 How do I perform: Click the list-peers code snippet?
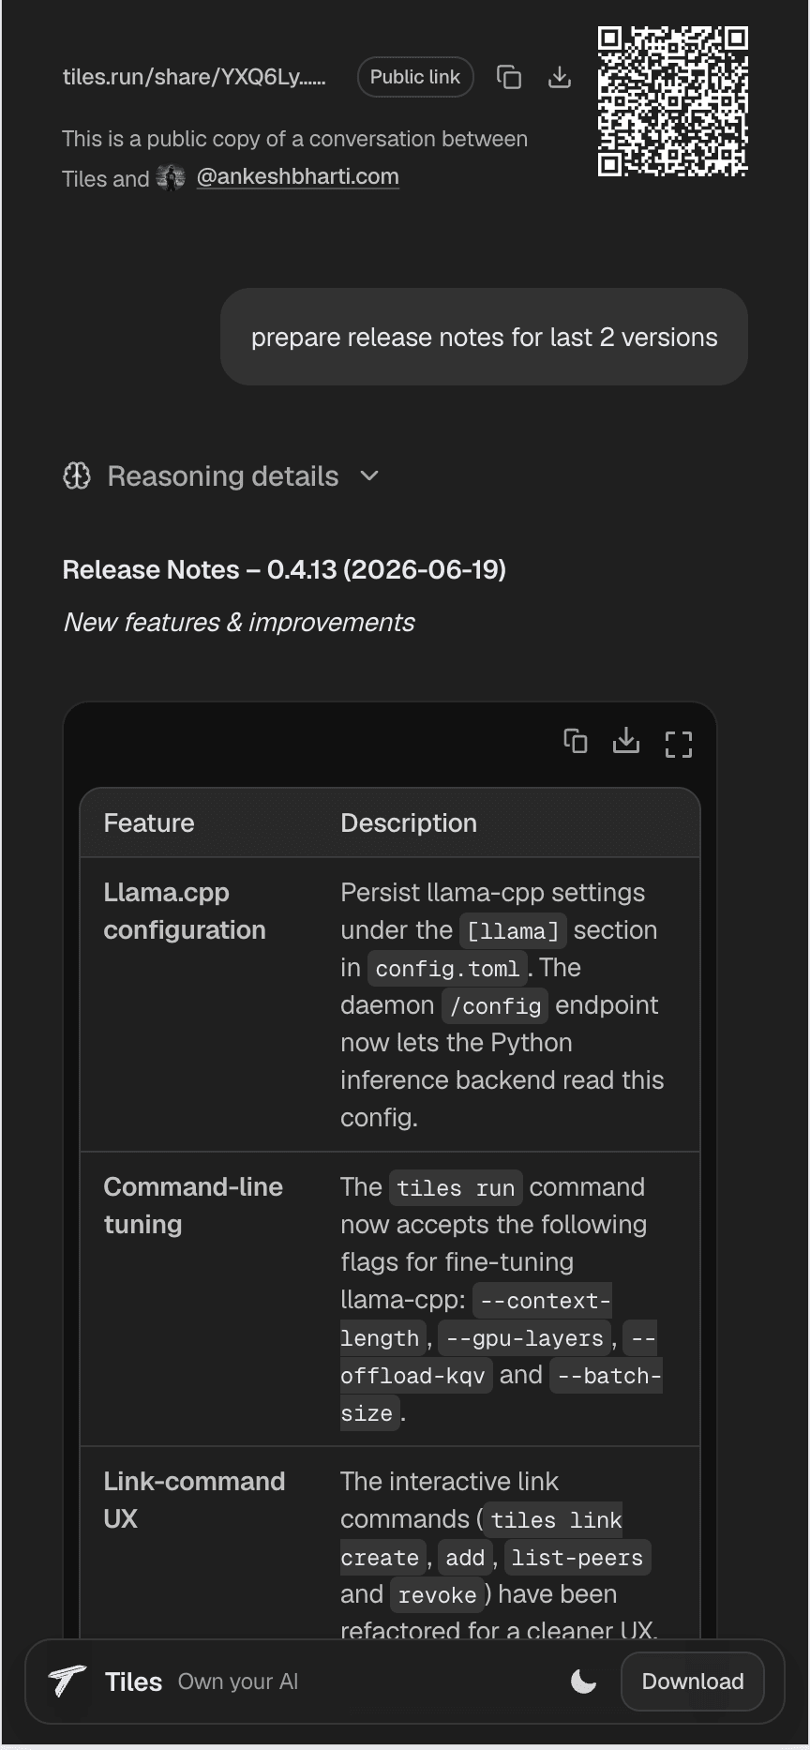577,1557
